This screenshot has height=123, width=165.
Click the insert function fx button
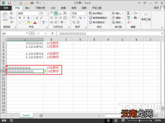[x=52, y=33]
